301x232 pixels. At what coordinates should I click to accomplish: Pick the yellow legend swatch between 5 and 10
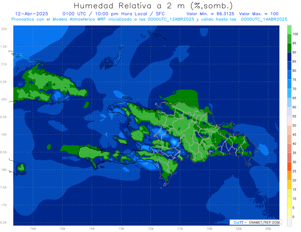click(x=289, y=203)
